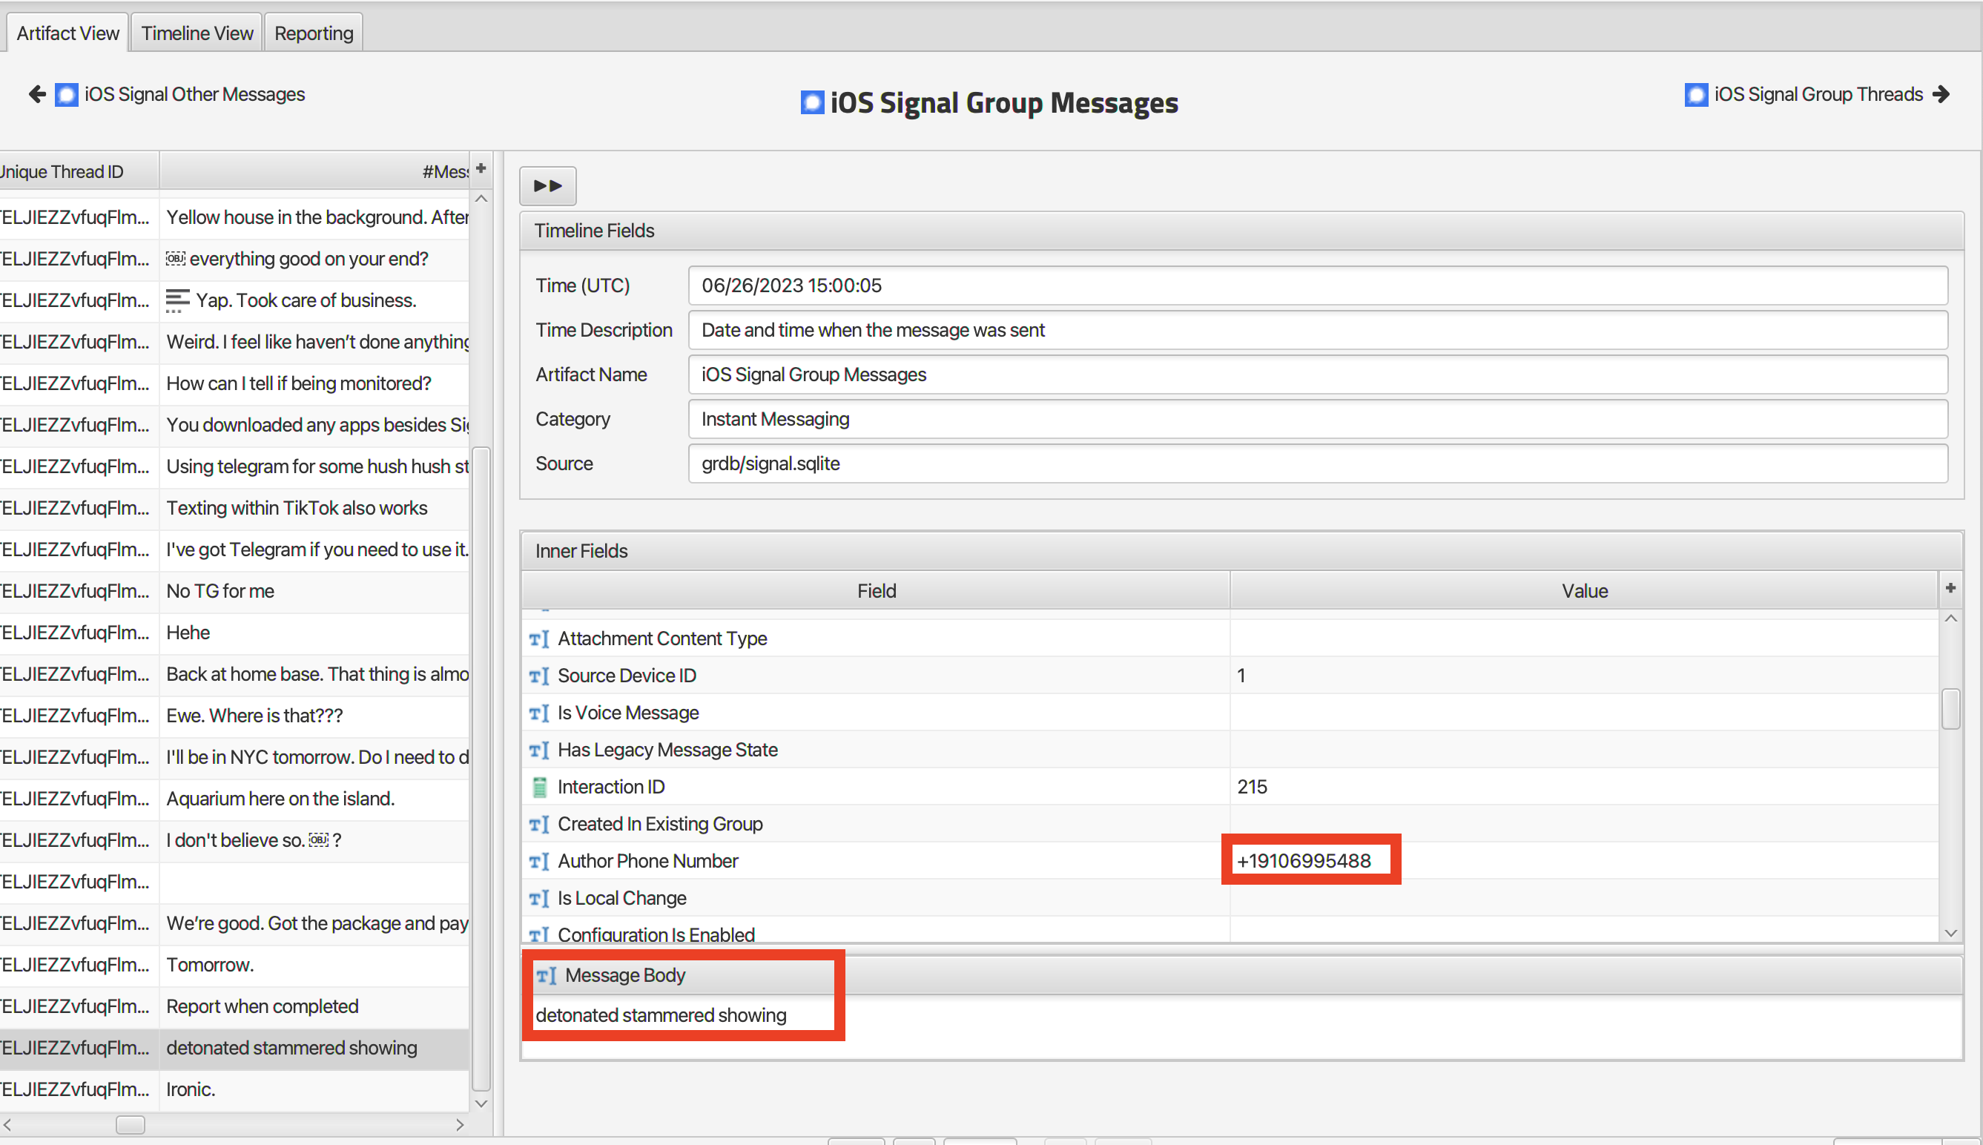Click down arrow of Inner Fields scrollbar
This screenshot has width=1983, height=1145.
[x=1951, y=933]
